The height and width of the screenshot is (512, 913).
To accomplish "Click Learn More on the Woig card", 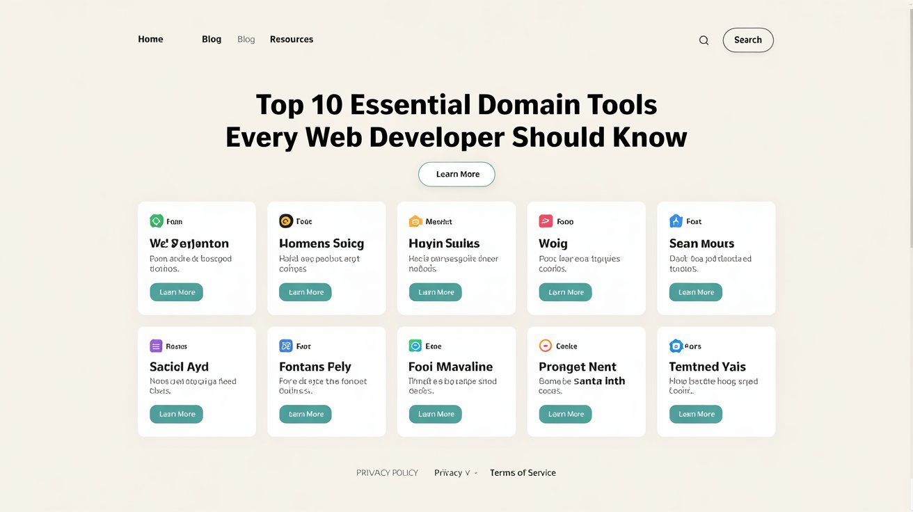I will point(565,292).
